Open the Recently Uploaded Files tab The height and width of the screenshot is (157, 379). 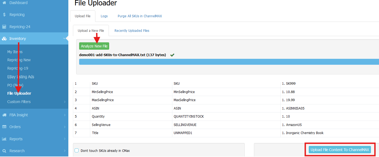tap(132, 31)
